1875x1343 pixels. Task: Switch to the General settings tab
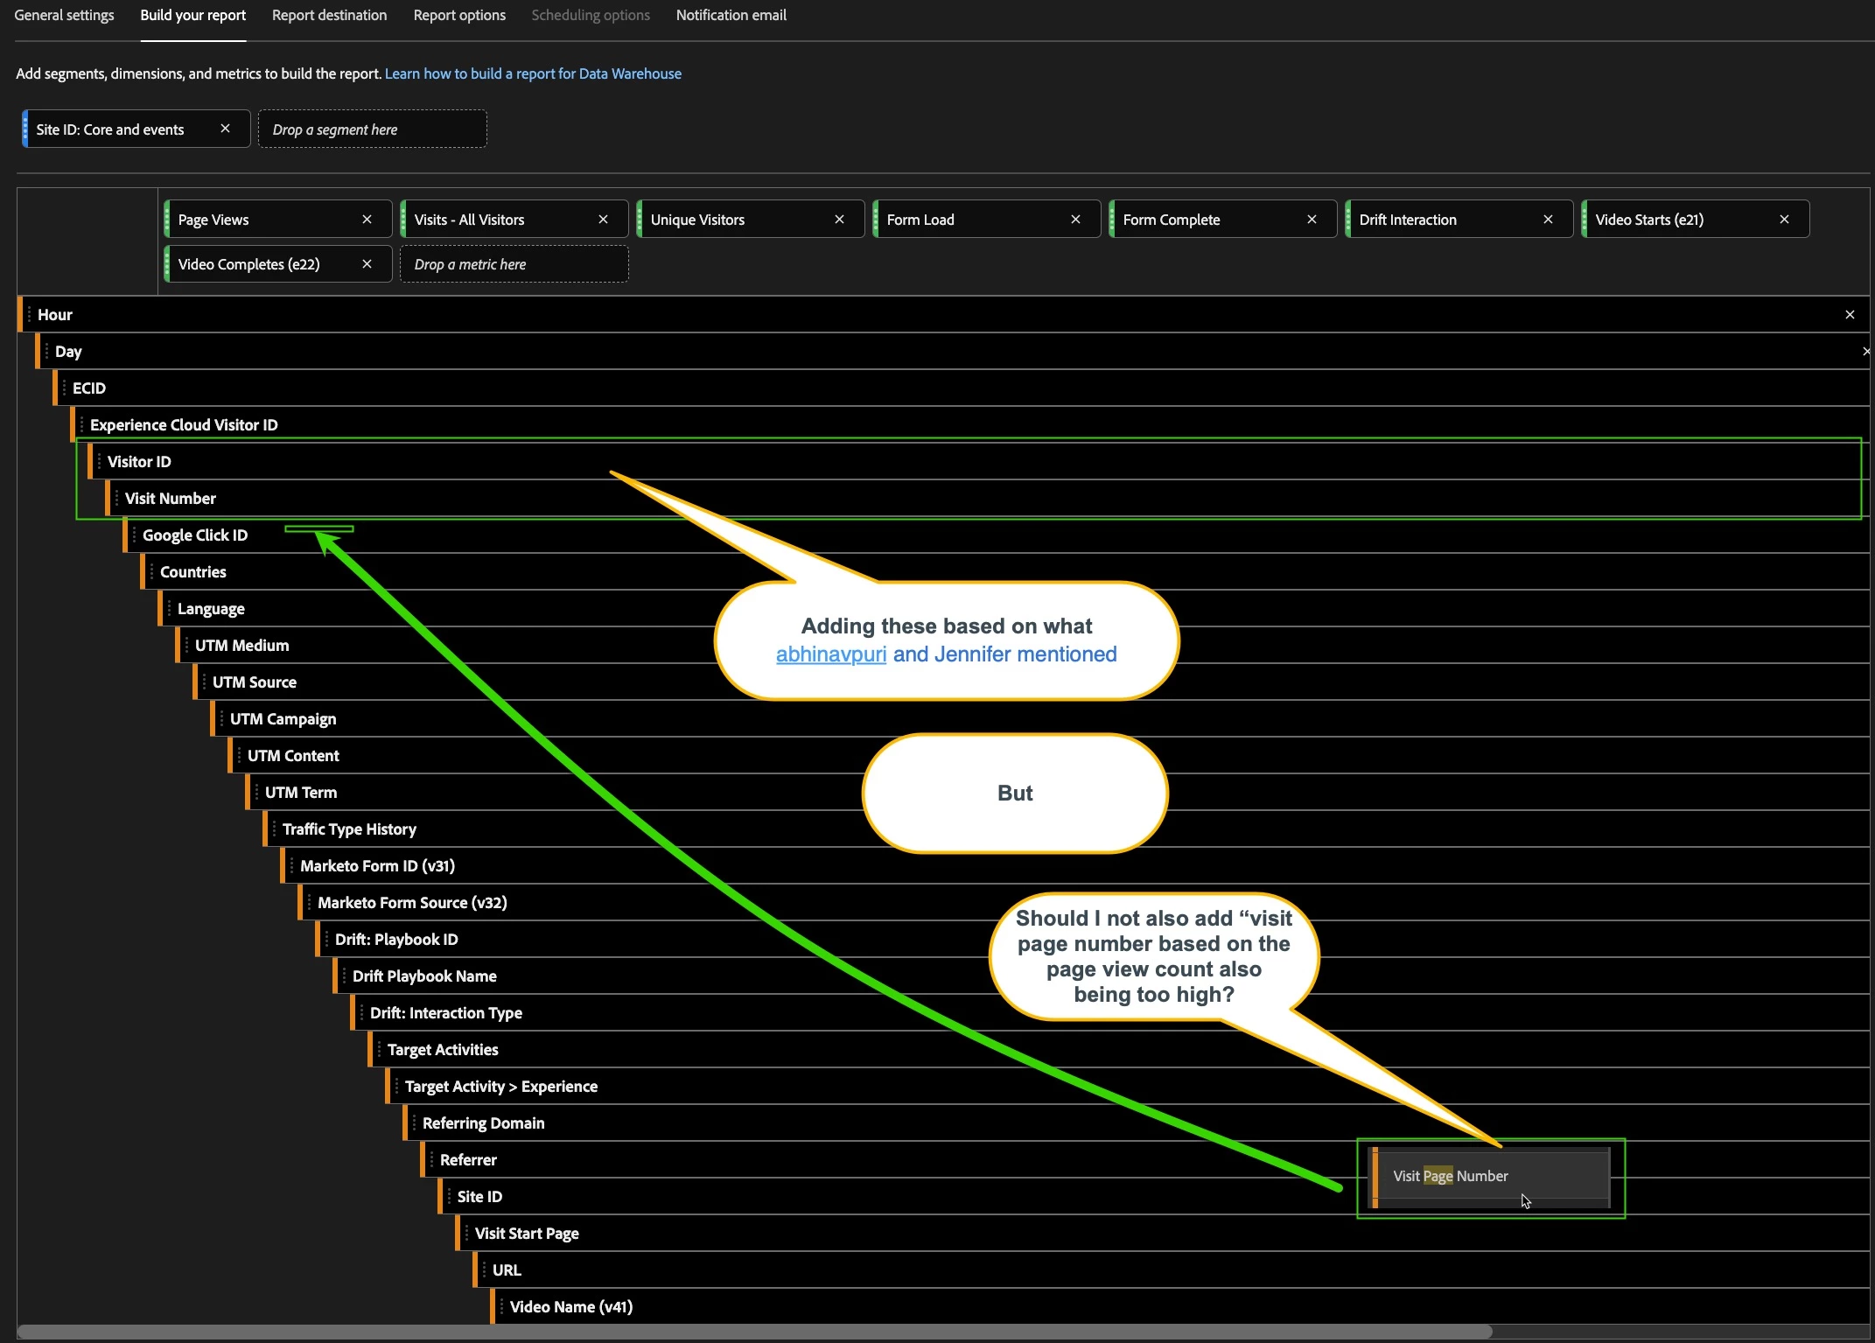64,15
